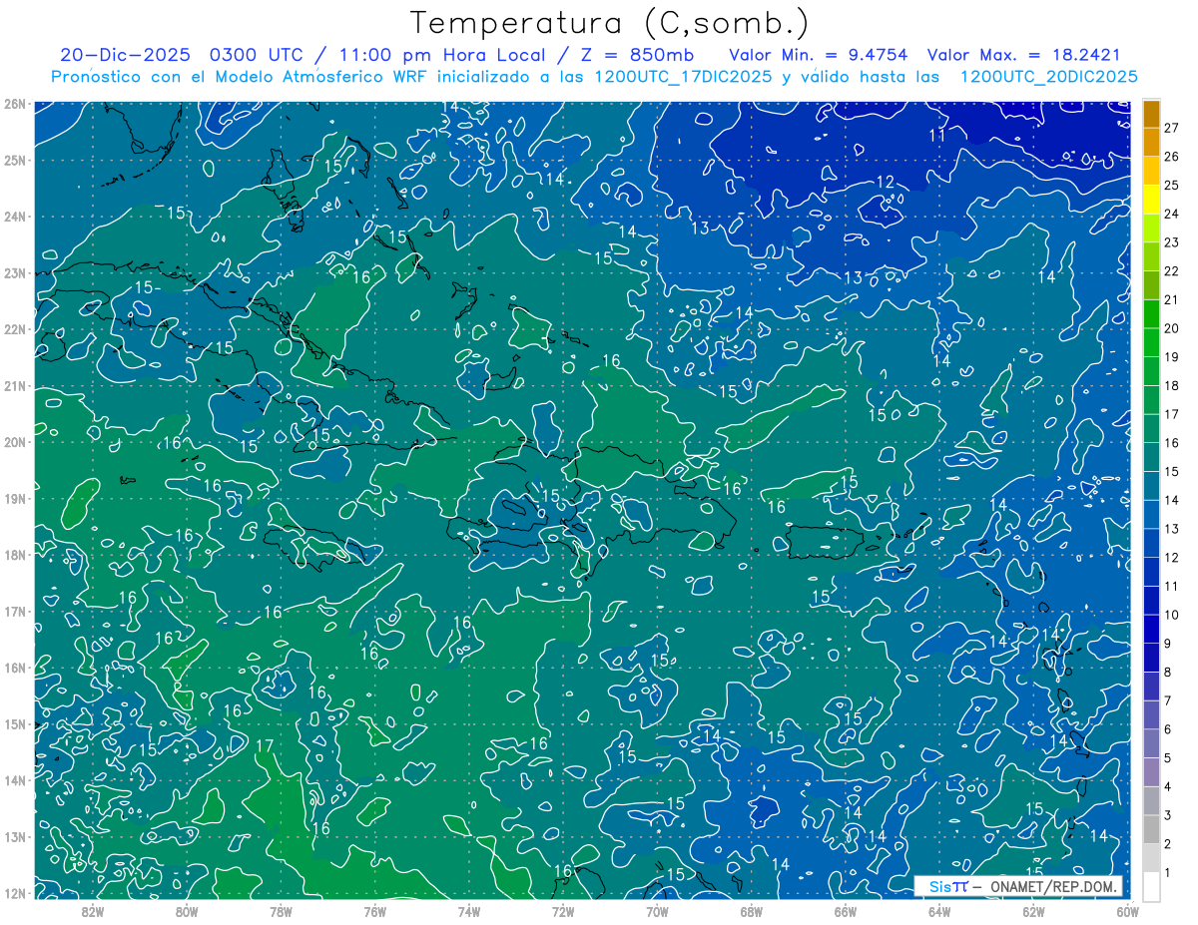Click the '11:00 pm Hora Local' text
The height and width of the screenshot is (925, 1198).
tap(441, 55)
